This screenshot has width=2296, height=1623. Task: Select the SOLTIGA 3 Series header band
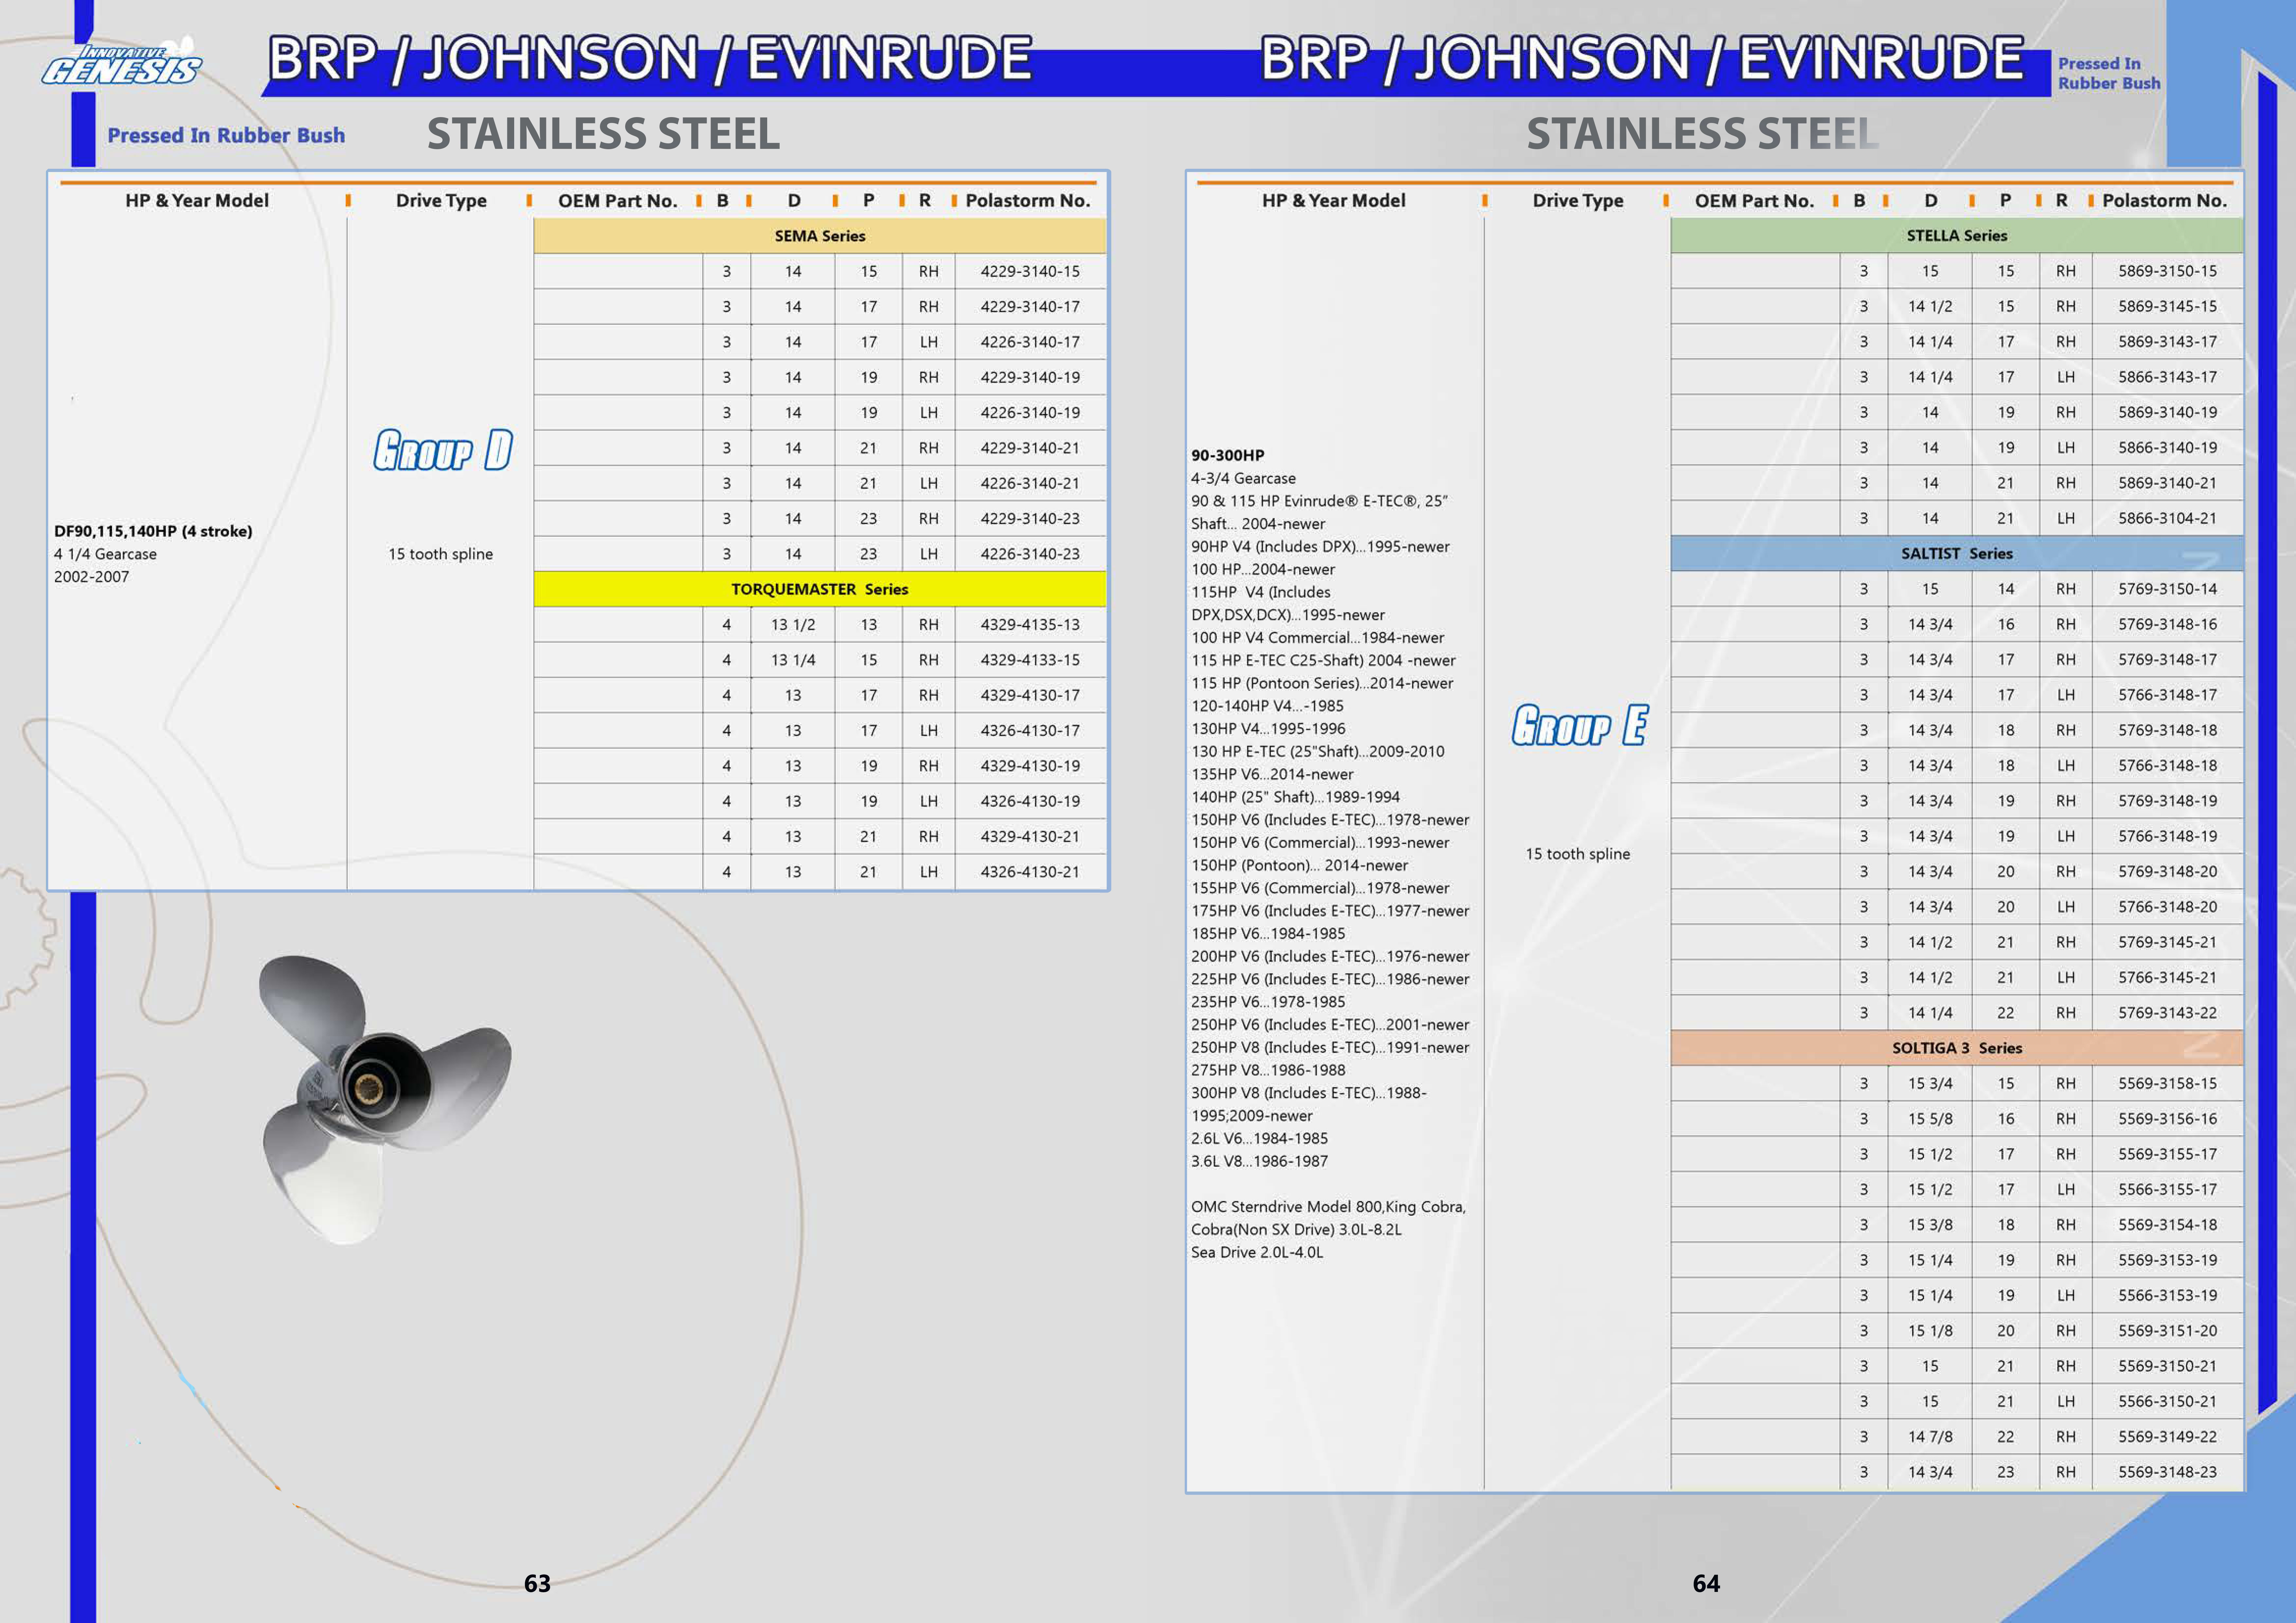pyautogui.click(x=1957, y=1048)
